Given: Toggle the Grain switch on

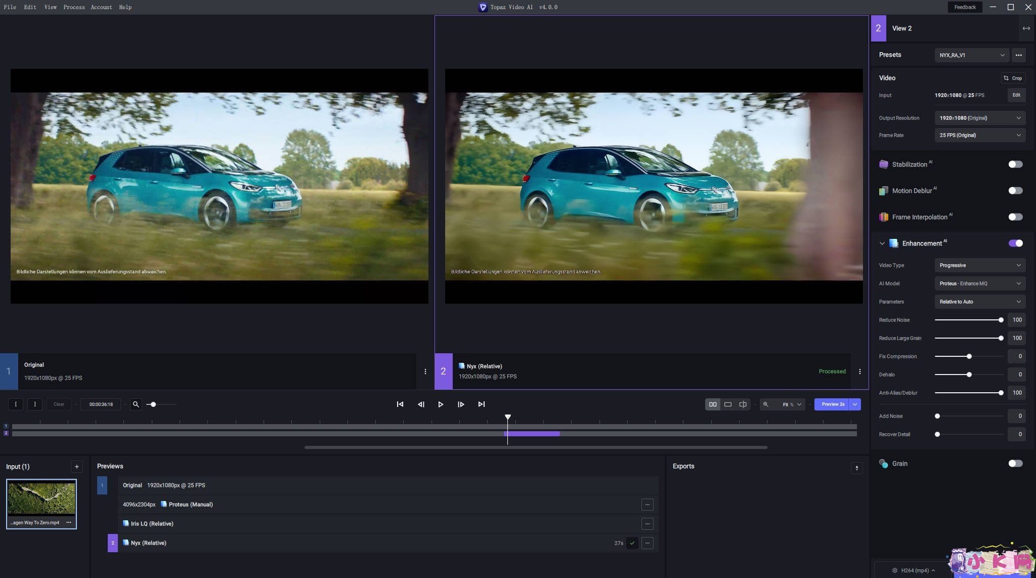Looking at the screenshot, I should [x=1015, y=464].
